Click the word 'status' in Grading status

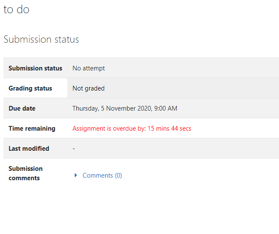click(x=43, y=88)
